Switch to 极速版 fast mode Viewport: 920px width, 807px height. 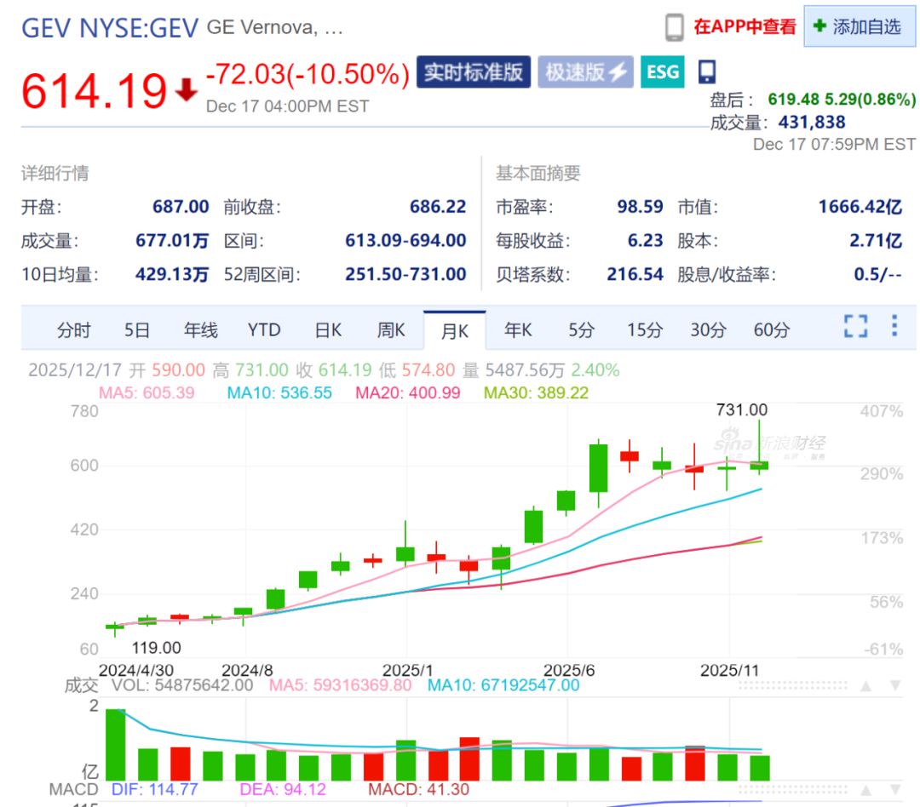pos(585,72)
